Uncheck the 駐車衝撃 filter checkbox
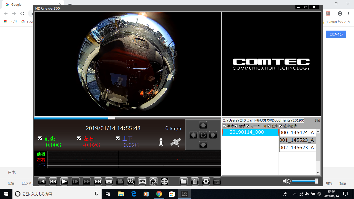This screenshot has height=199, width=354. [281, 126]
